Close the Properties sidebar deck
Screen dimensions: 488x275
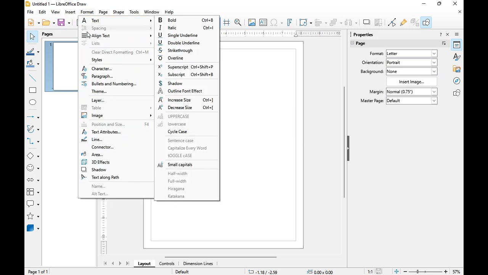point(448,34)
